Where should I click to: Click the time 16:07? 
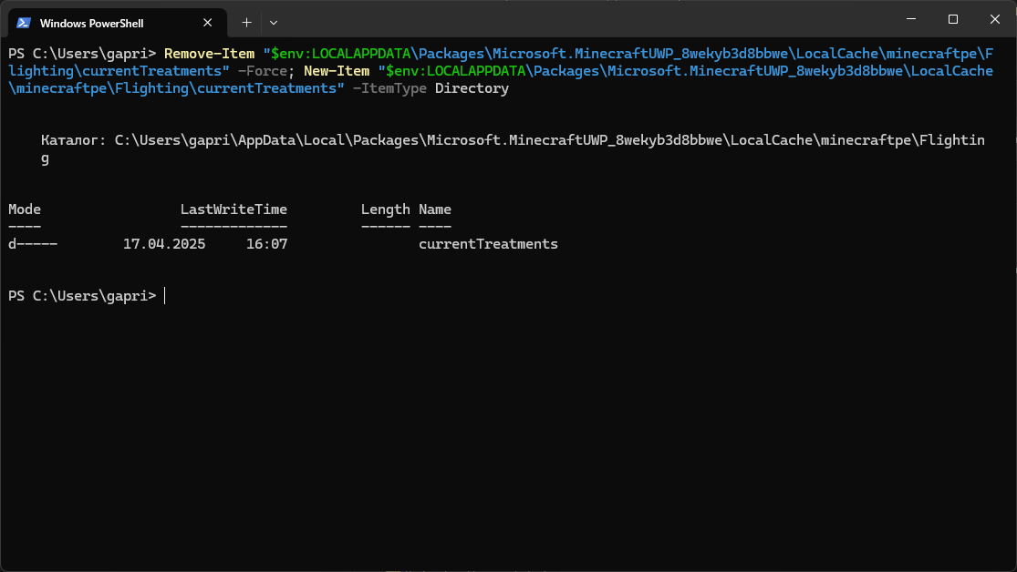coord(266,244)
